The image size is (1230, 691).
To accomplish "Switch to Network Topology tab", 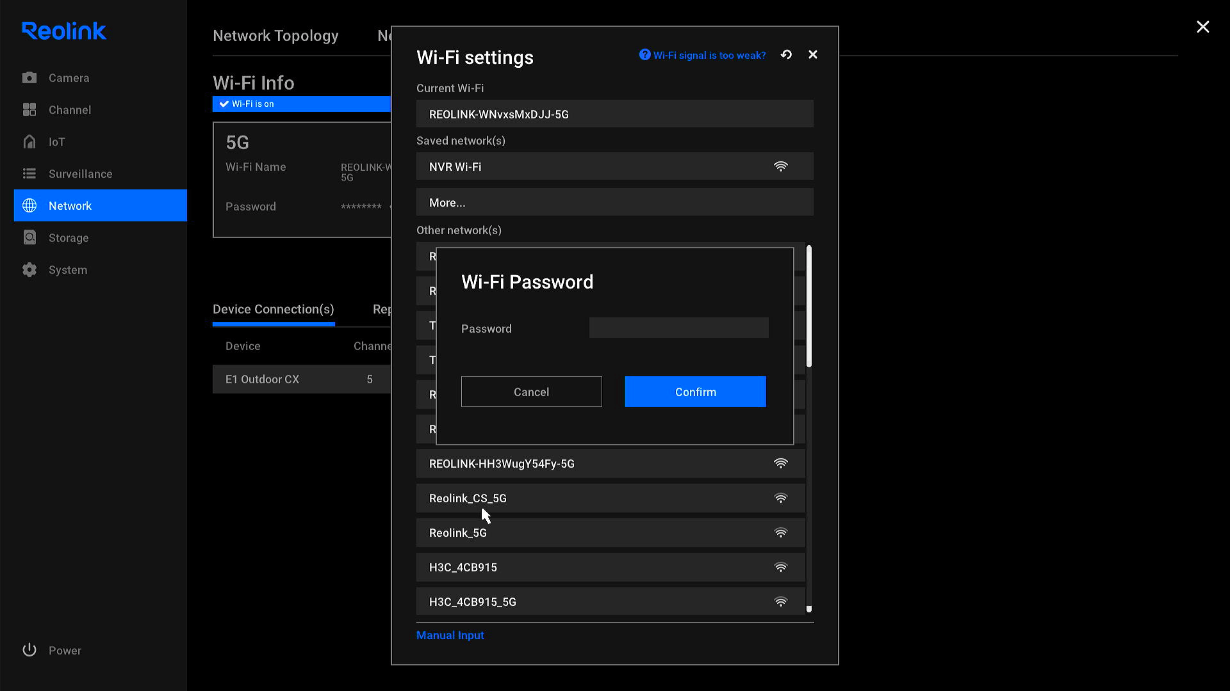I will pos(275,36).
